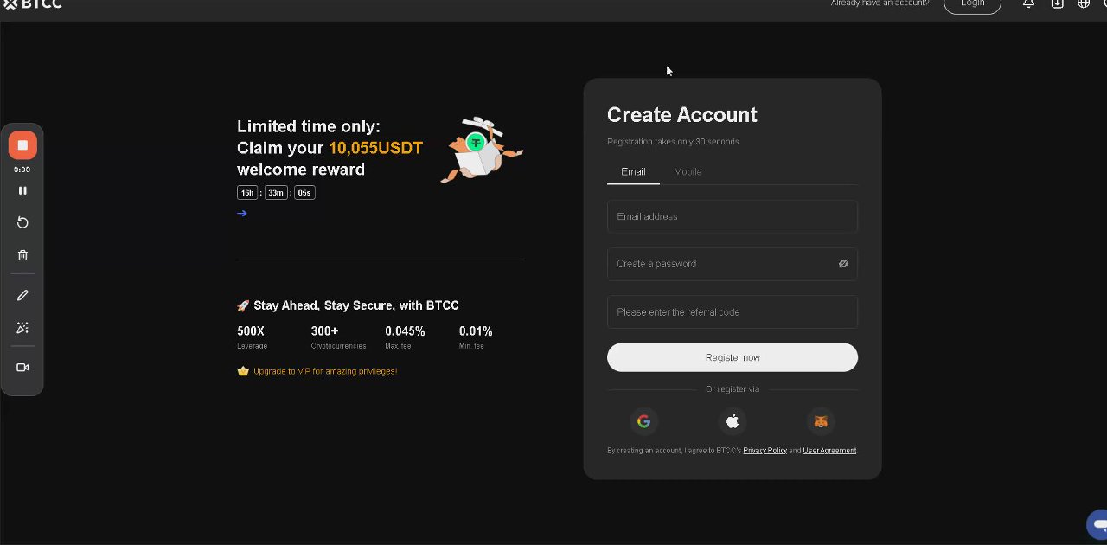Select the pencil draw tool
This screenshot has height=545, width=1107.
[x=22, y=295]
